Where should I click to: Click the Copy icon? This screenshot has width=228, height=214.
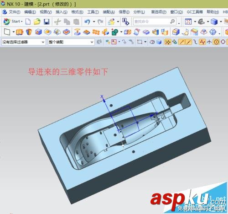(67, 22)
